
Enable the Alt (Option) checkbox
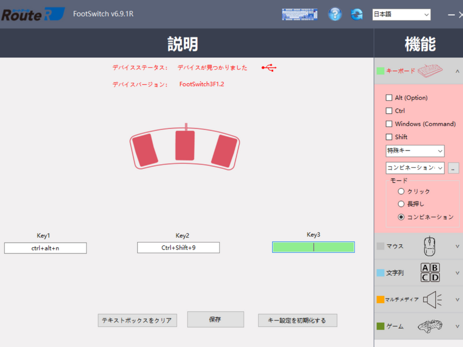[389, 98]
